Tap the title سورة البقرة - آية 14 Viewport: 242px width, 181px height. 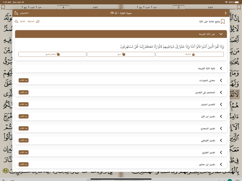point(121,13)
